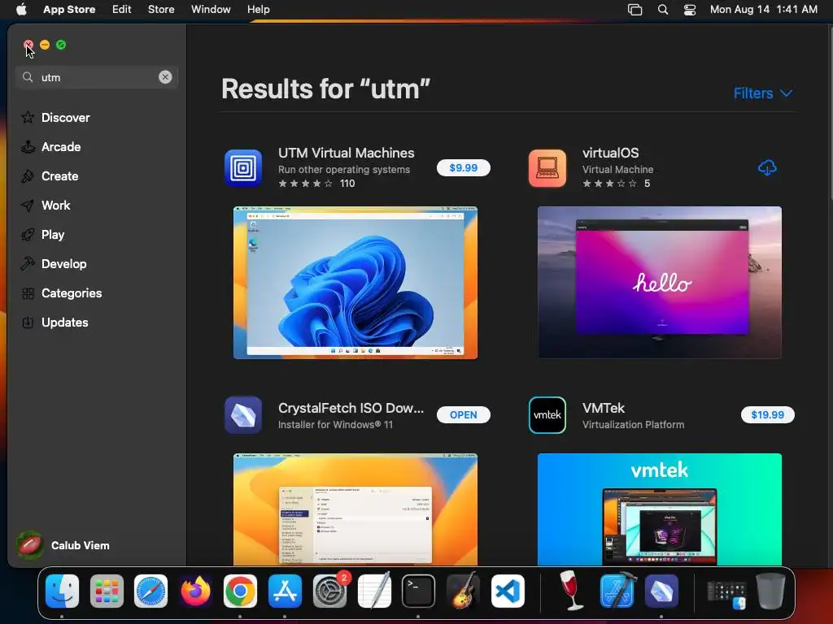Open the Wine app in the Dock
833x624 pixels.
point(572,591)
